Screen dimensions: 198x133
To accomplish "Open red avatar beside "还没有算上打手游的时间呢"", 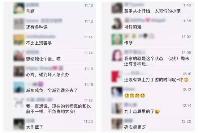I will [117, 77].
